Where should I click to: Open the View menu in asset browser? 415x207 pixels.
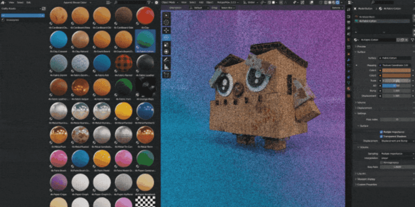(11, 3)
